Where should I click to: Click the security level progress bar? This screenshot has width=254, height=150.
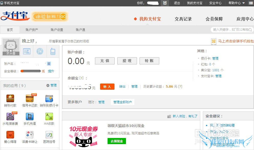coord(30,71)
